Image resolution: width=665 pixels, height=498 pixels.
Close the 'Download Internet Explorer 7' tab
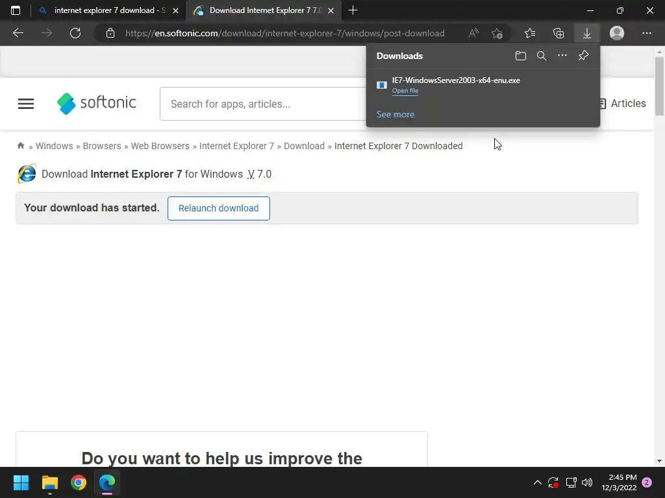pos(331,10)
